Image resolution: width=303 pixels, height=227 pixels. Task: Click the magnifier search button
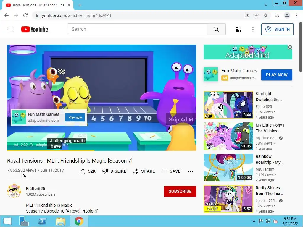point(216,29)
